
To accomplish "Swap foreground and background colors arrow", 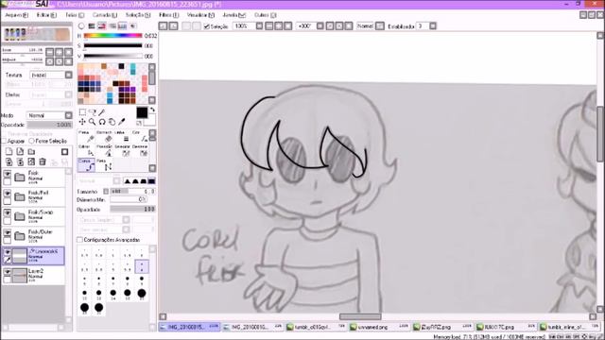I will [152, 110].
